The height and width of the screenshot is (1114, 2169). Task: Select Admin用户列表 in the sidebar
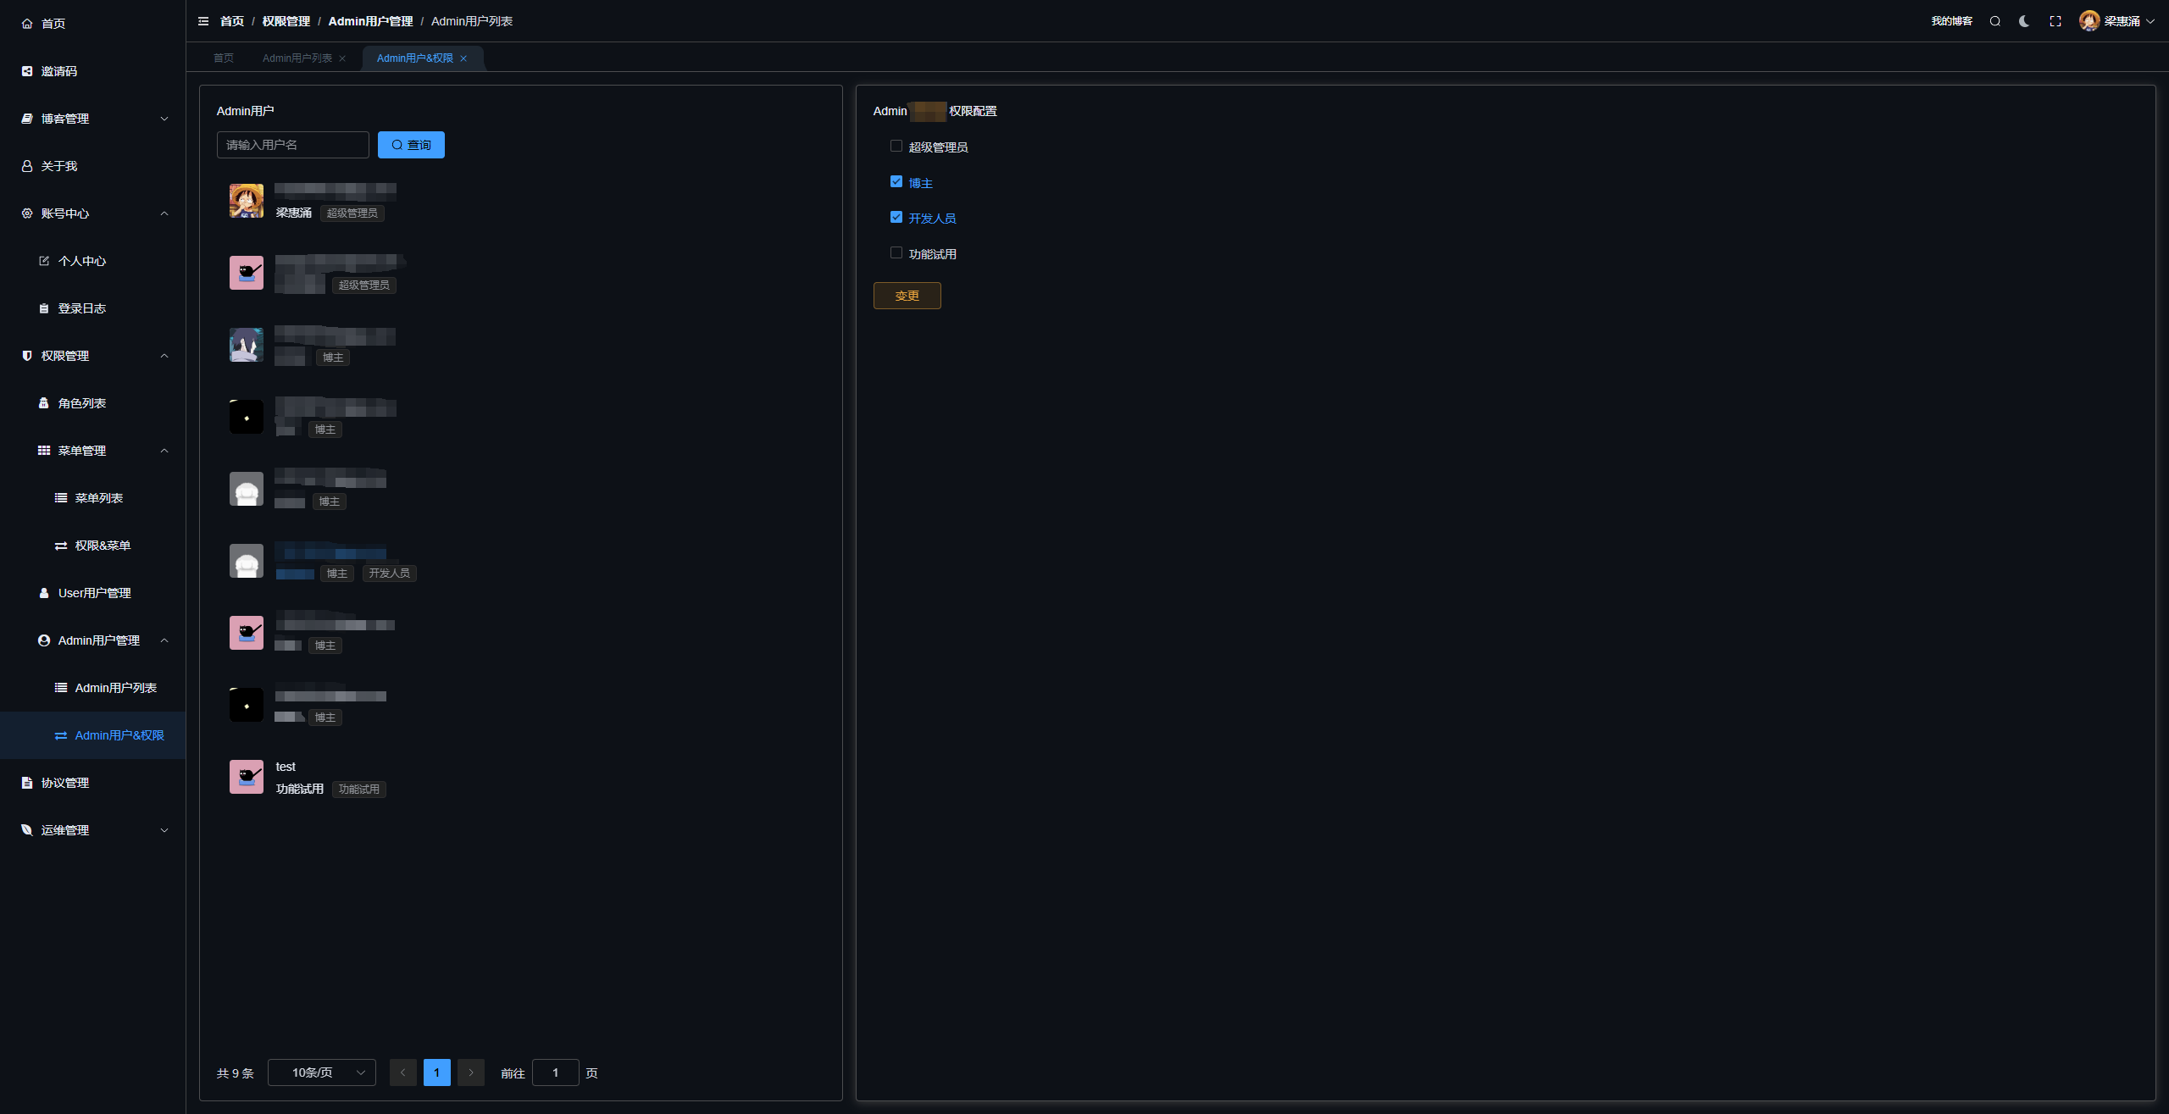pyautogui.click(x=115, y=688)
